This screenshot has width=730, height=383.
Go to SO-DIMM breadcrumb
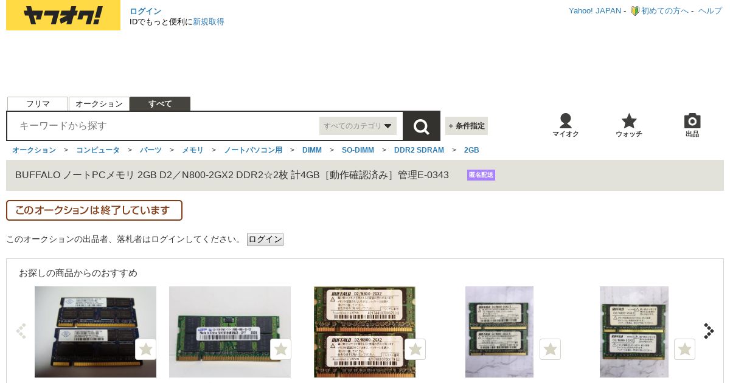[x=358, y=150]
